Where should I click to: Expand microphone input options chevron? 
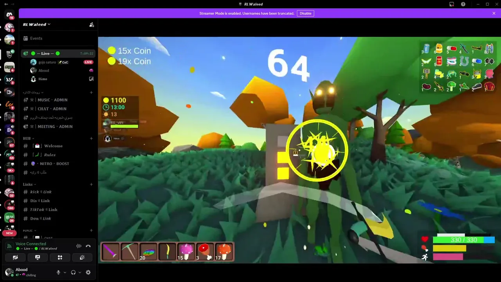pyautogui.click(x=65, y=272)
